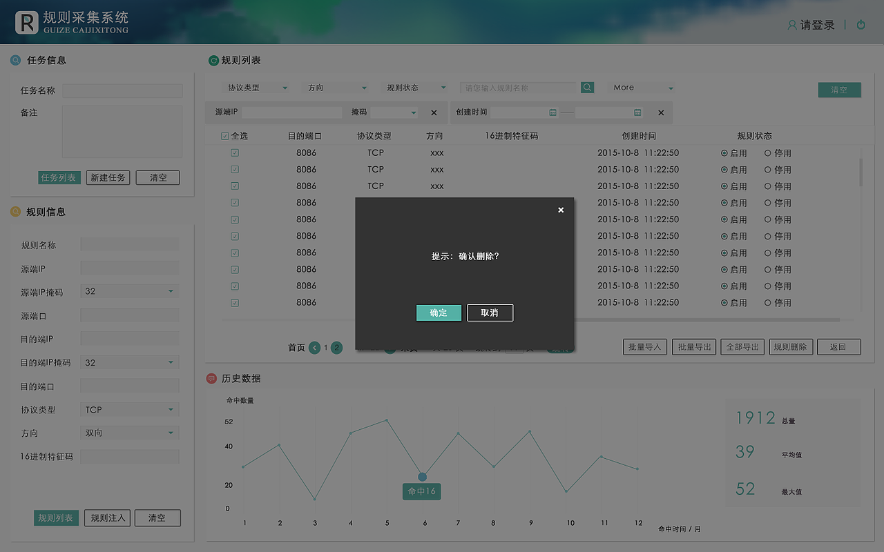This screenshot has width=884, height=552.
Task: Click the user icon beside 请登录
Action: 792,25
